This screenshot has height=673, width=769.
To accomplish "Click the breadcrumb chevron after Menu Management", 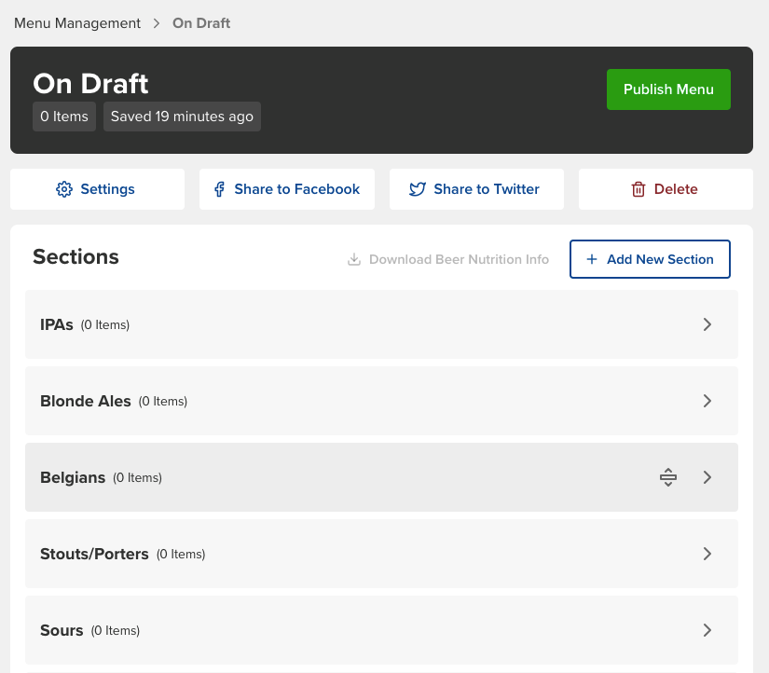I will 157,23.
